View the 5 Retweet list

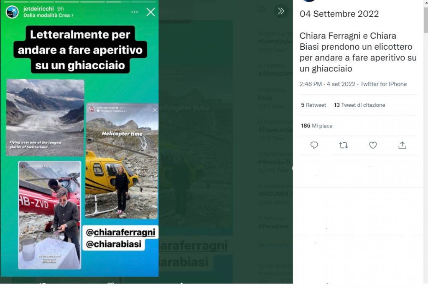pos(313,105)
